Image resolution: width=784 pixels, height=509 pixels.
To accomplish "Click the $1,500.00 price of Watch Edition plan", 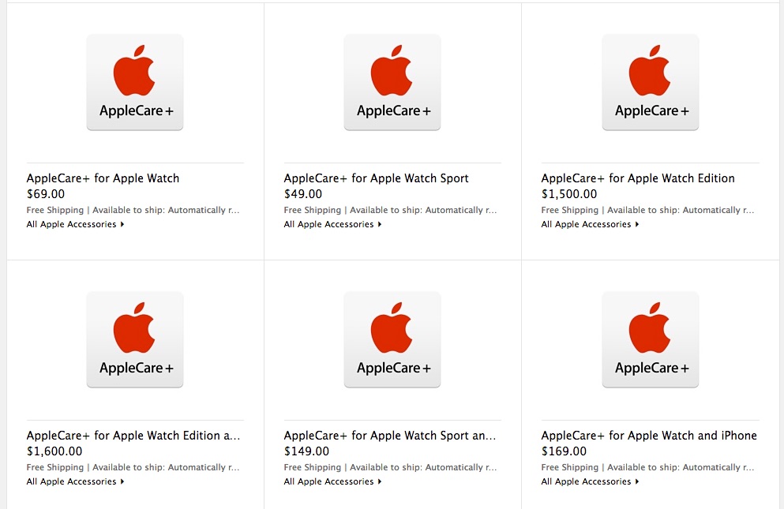I will [x=569, y=194].
